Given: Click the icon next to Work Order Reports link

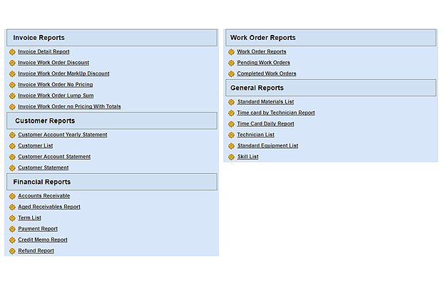Looking at the screenshot, I should tap(231, 52).
